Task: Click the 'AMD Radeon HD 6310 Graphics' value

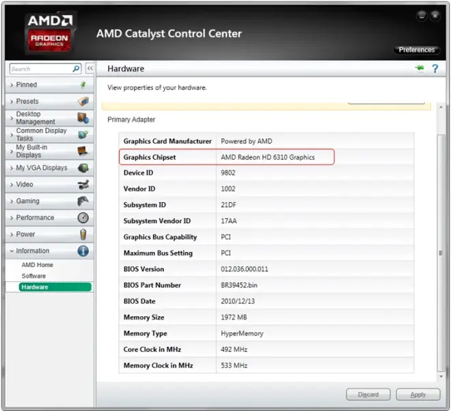Action: 268,157
